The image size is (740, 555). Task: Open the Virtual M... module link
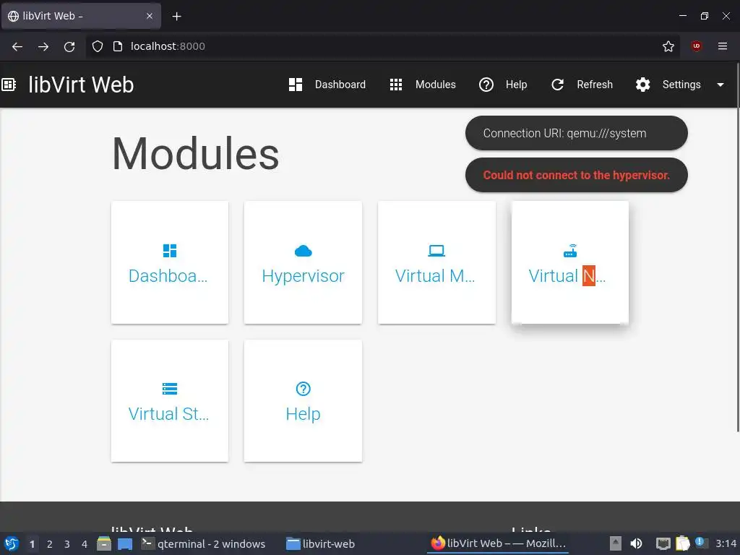435,276
